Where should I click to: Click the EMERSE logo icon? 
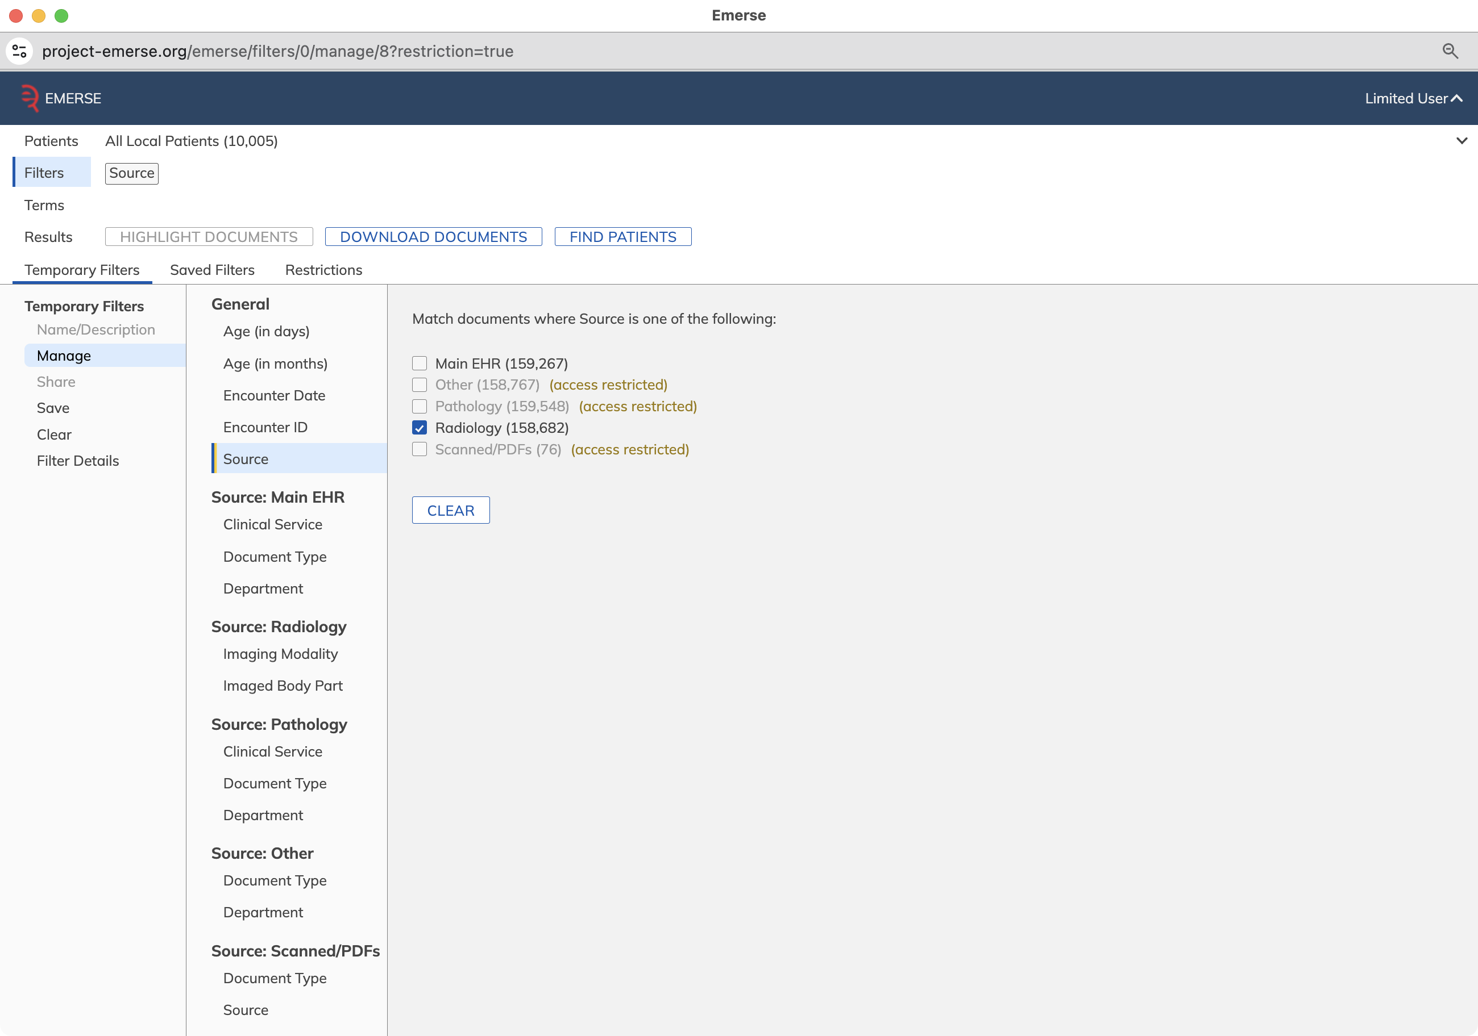(30, 98)
